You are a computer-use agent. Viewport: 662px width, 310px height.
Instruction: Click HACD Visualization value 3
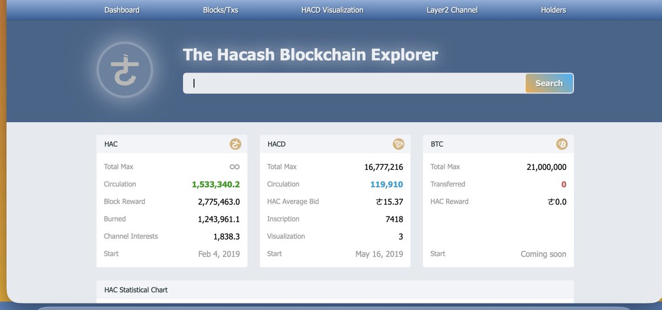coord(401,237)
